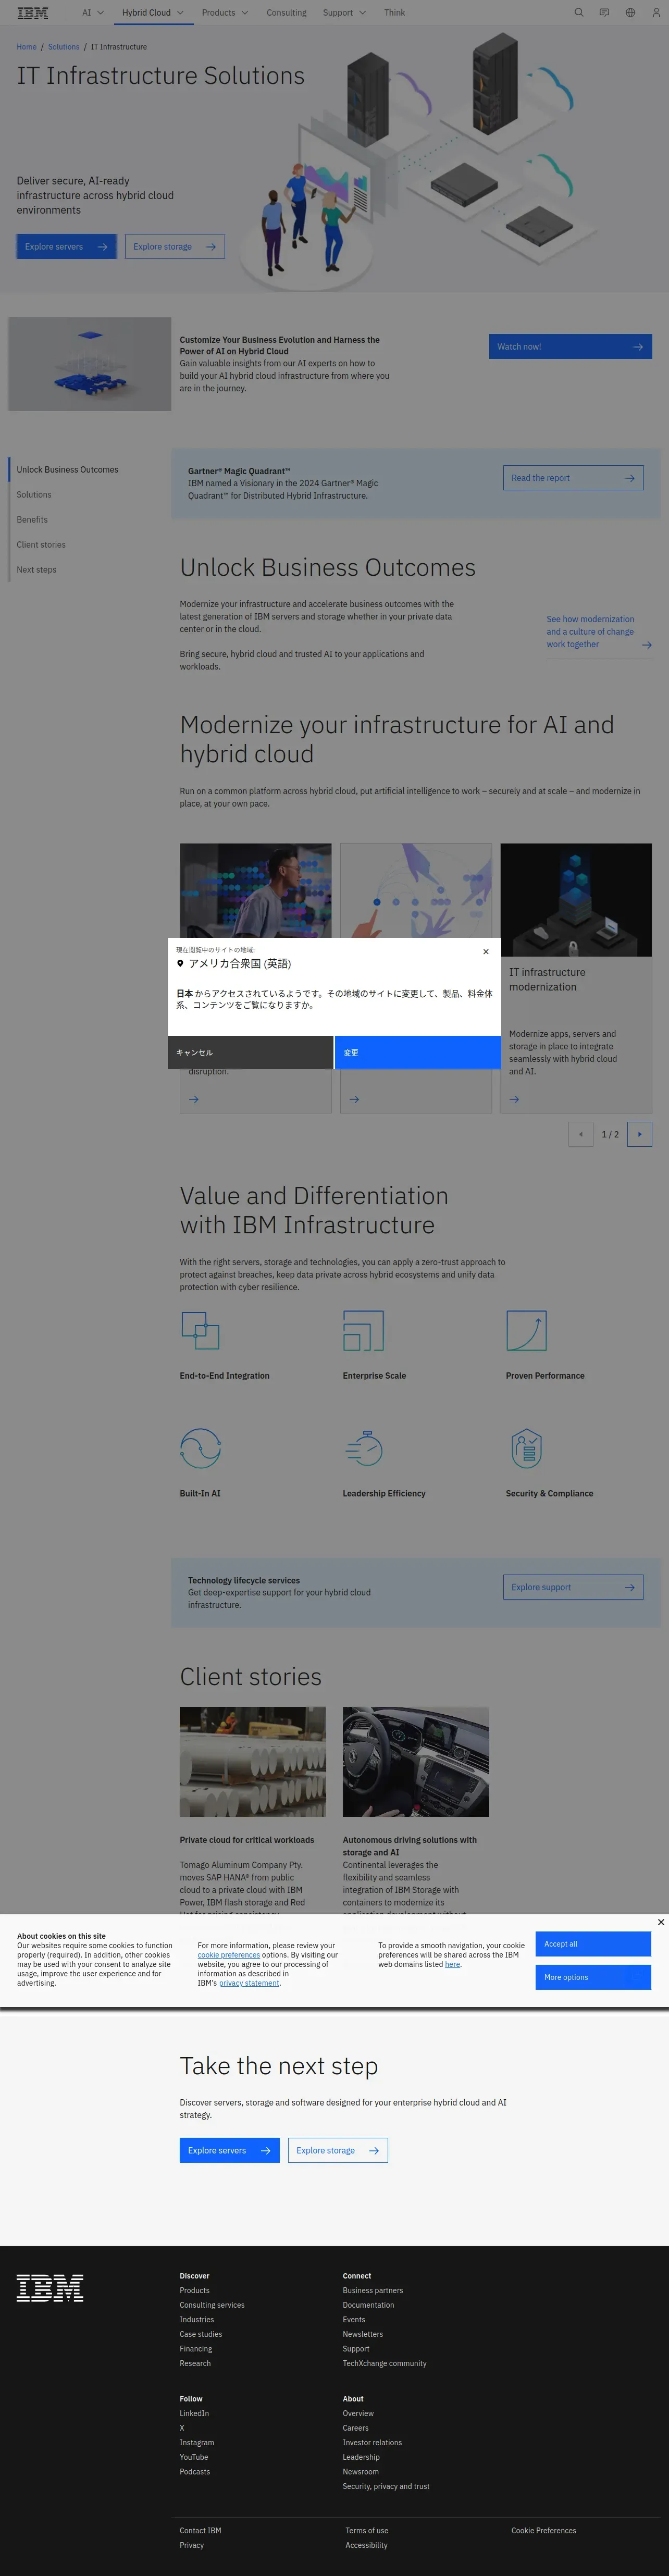Open Private cloud for critical workloads story

pyautogui.click(x=247, y=1840)
